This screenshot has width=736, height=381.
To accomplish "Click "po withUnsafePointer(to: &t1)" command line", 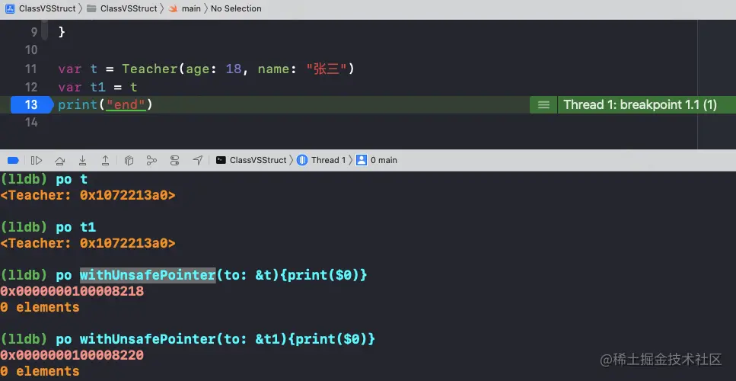I will point(215,339).
